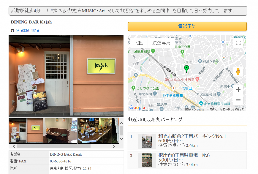Click the DINING BAR Kajah heading
Viewport: 258px width, 174px height.
31,22
